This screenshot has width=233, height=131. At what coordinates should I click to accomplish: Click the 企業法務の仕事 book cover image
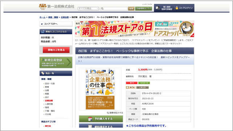click(x=100, y=89)
